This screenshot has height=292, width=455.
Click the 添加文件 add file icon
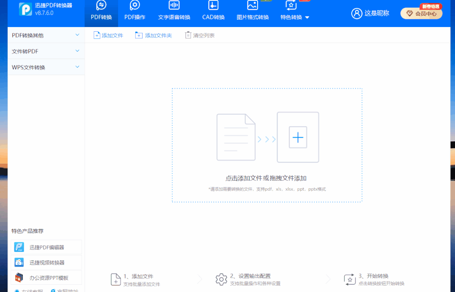(97, 35)
